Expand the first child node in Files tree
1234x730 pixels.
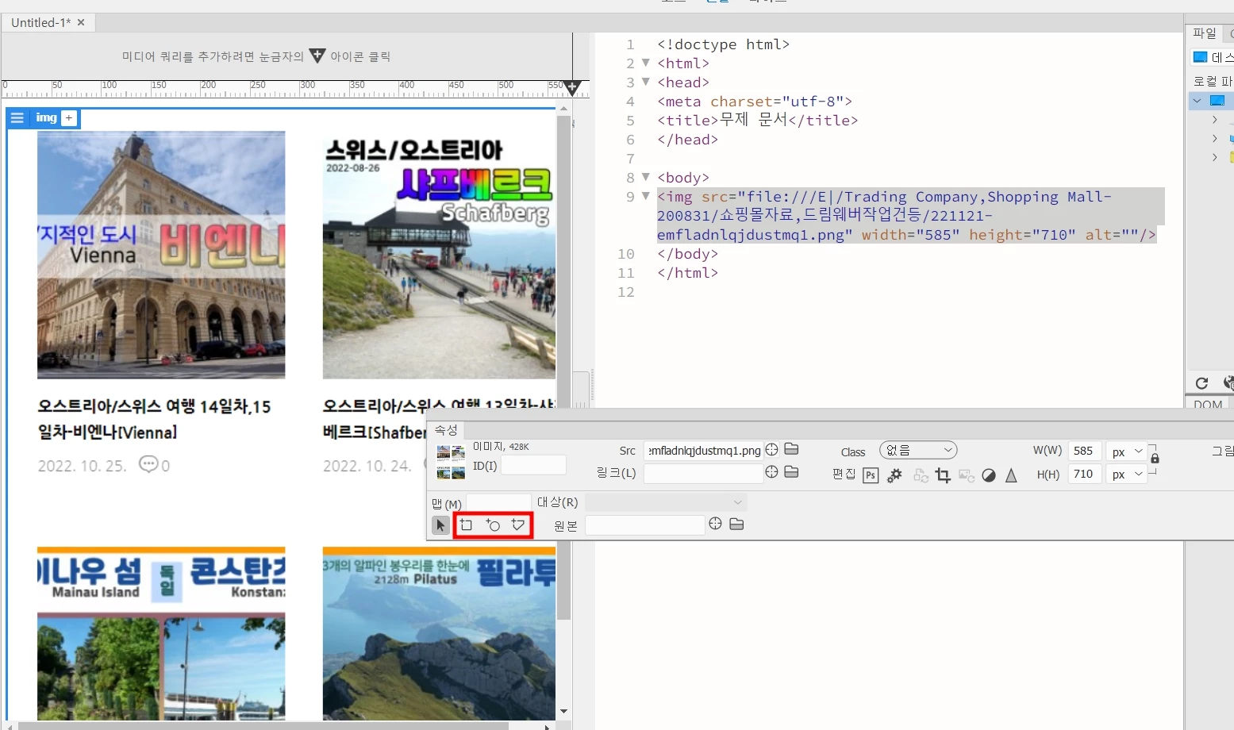pyautogui.click(x=1214, y=120)
